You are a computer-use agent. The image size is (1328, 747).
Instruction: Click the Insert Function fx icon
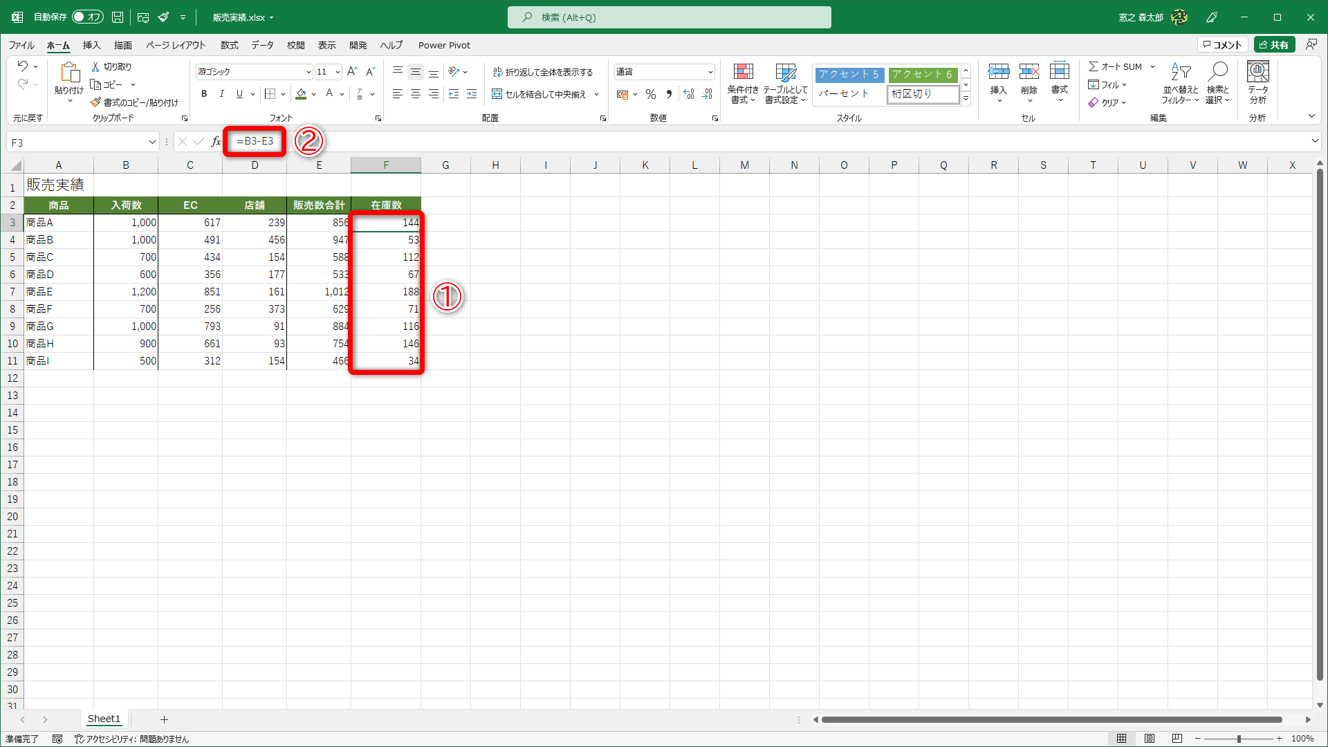point(216,142)
